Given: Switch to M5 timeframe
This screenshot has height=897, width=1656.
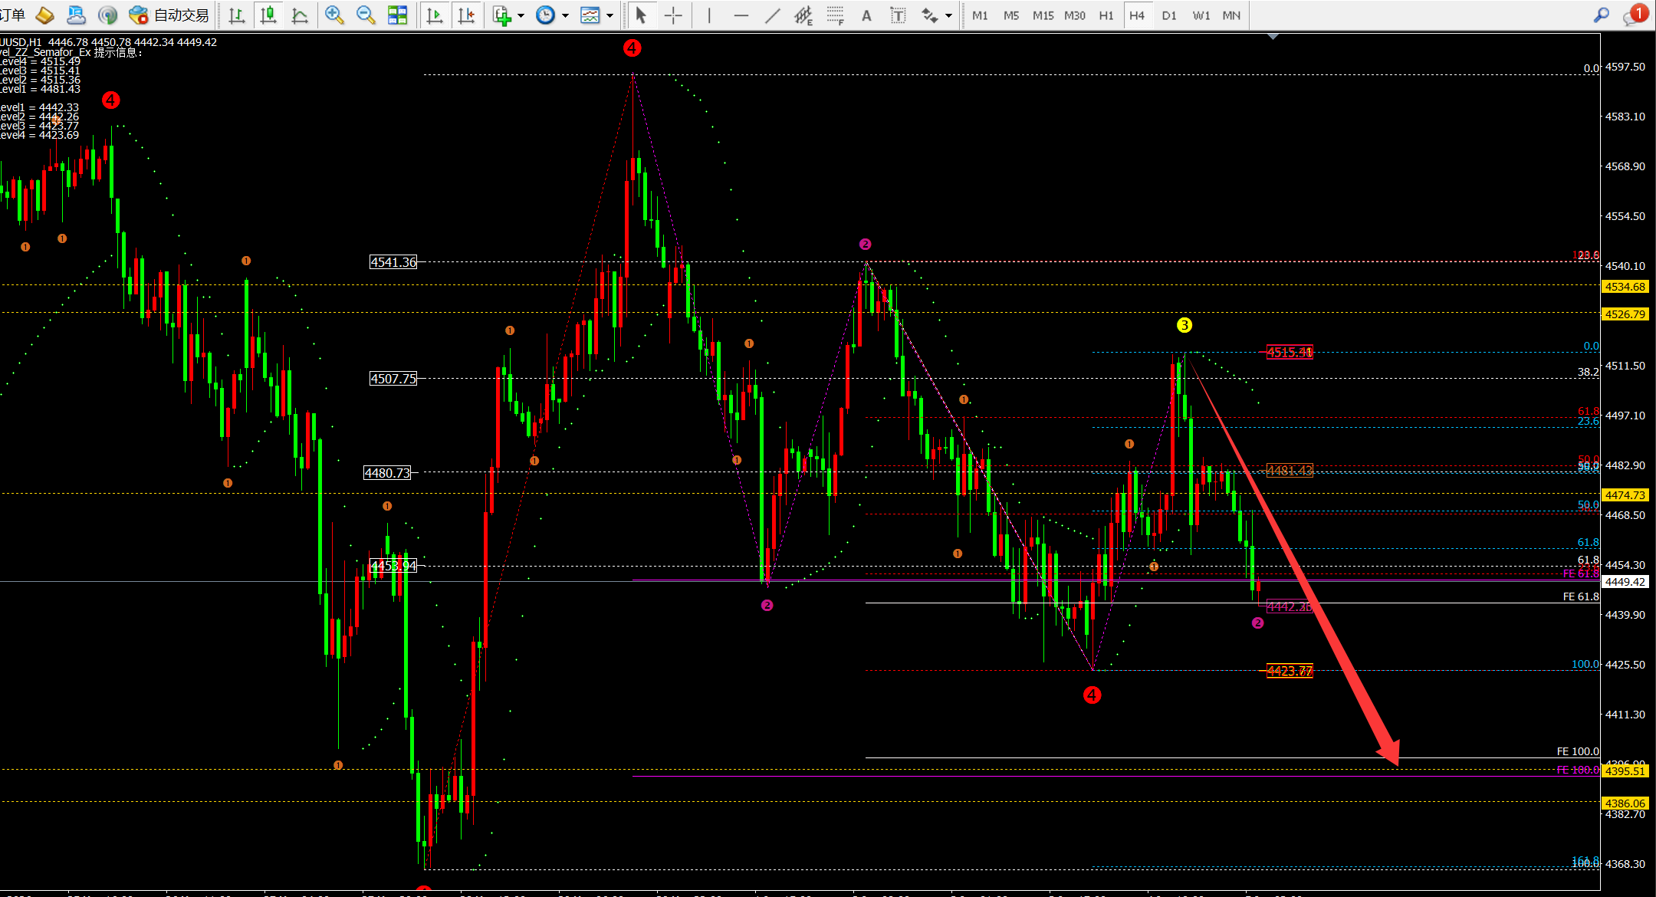Looking at the screenshot, I should point(1011,15).
